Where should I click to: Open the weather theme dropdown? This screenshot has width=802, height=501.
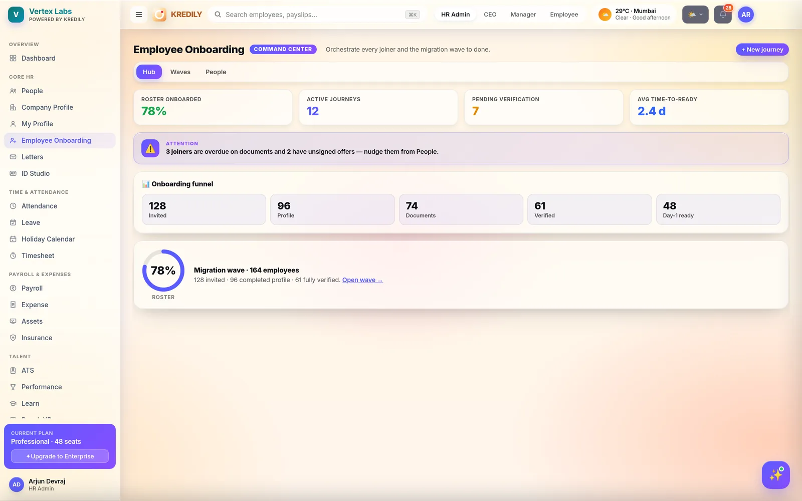click(695, 15)
